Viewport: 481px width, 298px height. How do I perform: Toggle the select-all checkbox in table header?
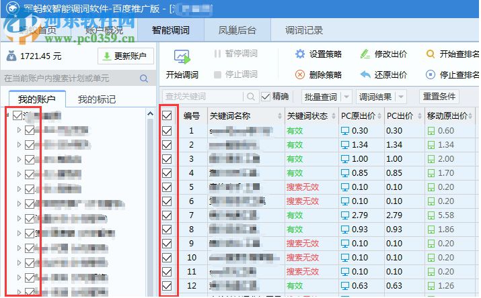(167, 115)
